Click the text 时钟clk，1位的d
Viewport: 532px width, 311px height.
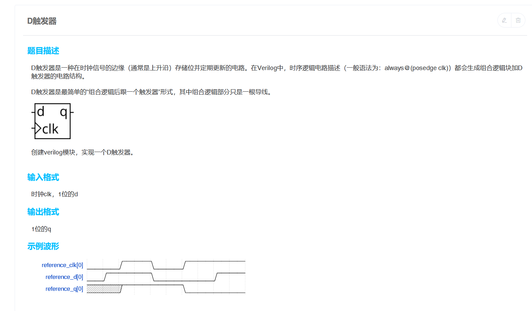click(x=54, y=194)
